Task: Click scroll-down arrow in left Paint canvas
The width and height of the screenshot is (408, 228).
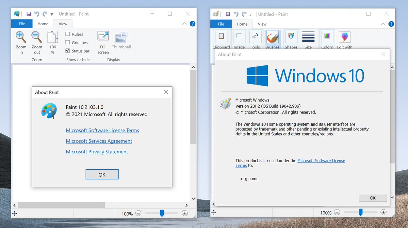Action: pos(193,199)
